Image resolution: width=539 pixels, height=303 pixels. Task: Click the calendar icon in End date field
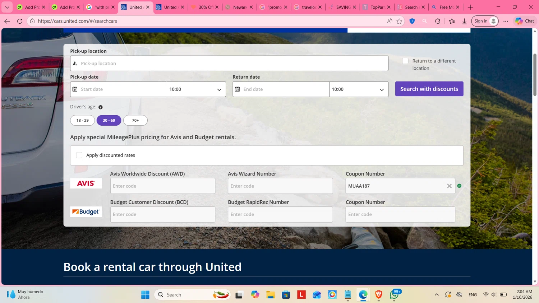237,89
